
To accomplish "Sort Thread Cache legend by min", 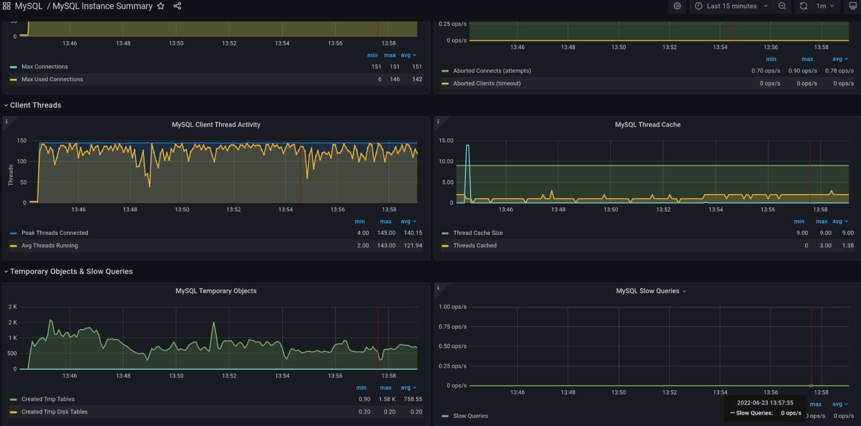I will coord(799,221).
